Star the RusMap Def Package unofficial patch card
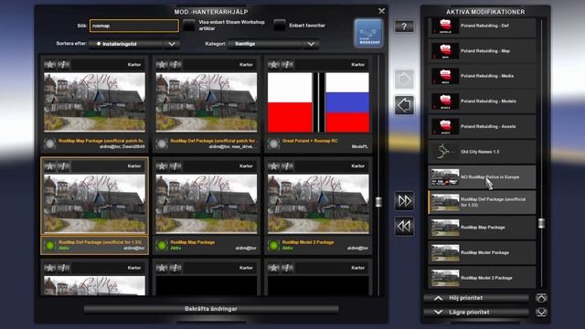 coord(162,65)
